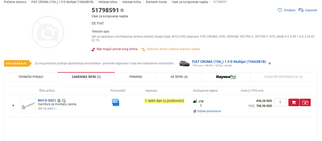The image size is (322, 141).
Task: Click the highlighted 1 radni dan delivery text
Action: 164,101
